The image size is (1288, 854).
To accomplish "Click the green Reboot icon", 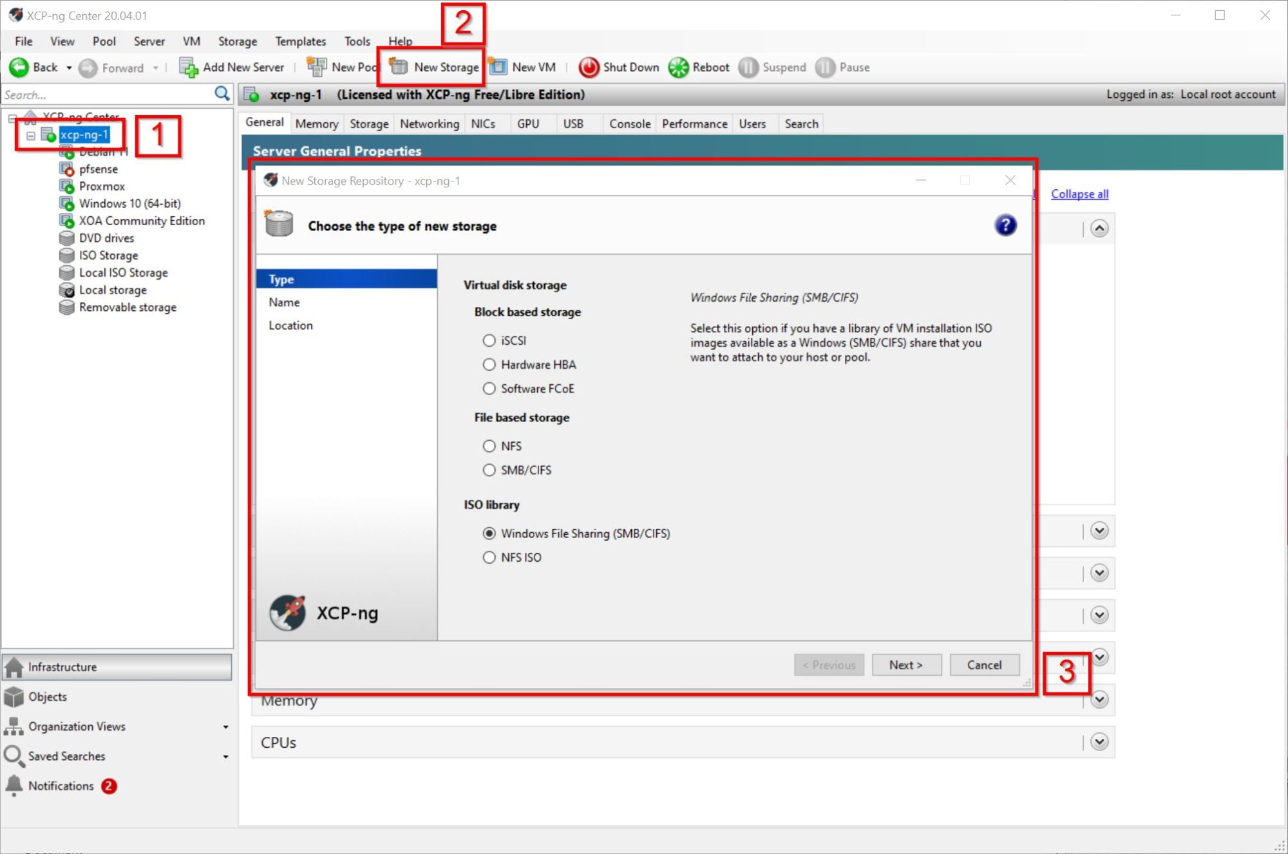I will coord(678,67).
